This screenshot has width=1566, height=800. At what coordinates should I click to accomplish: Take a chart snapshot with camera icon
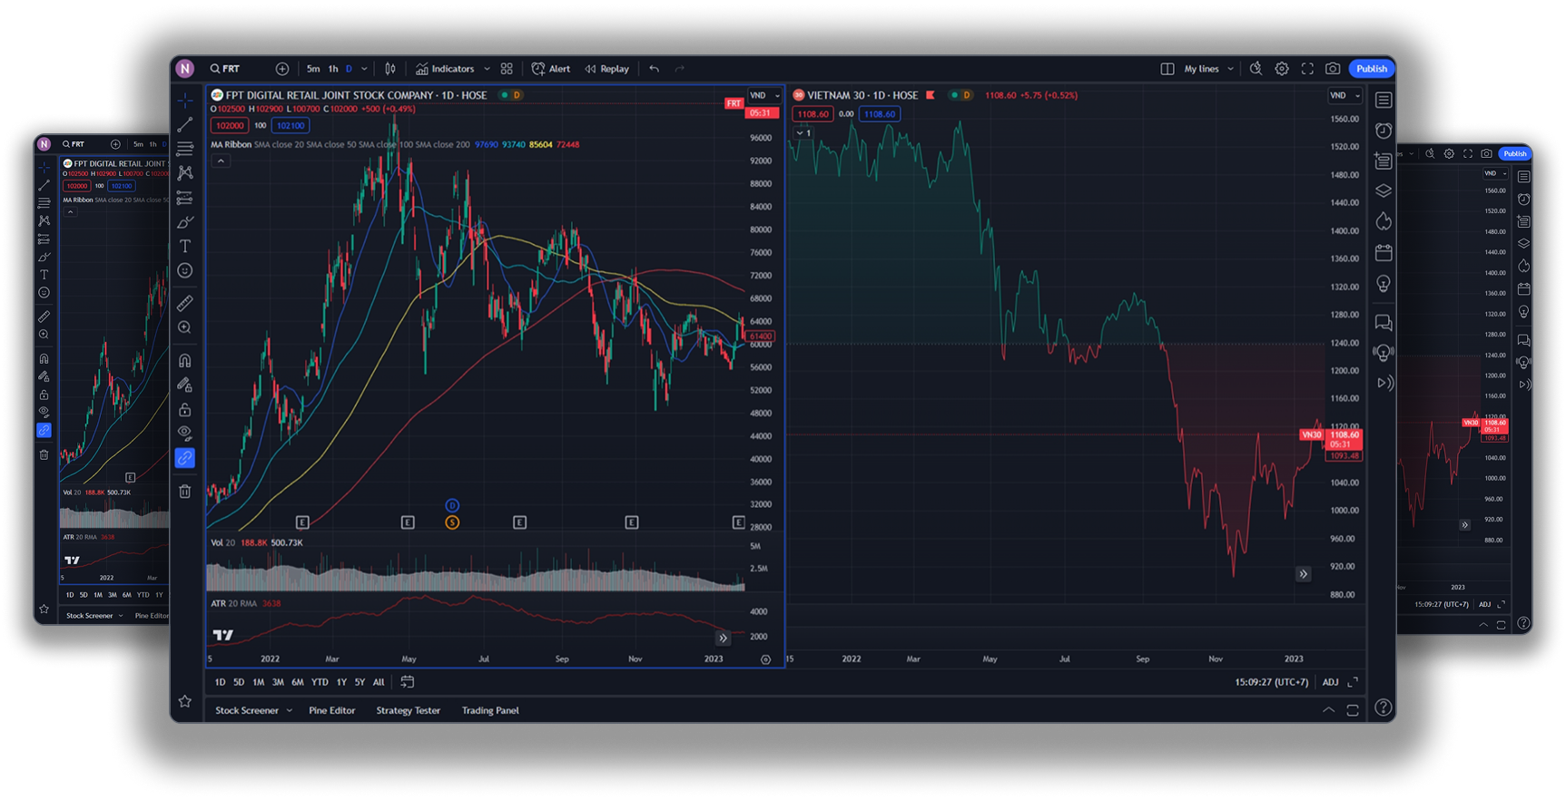(1333, 69)
